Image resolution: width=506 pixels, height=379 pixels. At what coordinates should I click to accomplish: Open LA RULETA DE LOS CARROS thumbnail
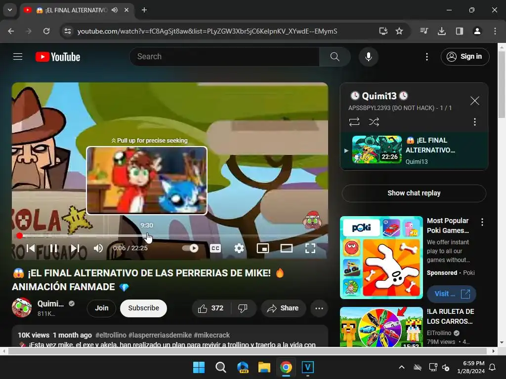pyautogui.click(x=381, y=327)
